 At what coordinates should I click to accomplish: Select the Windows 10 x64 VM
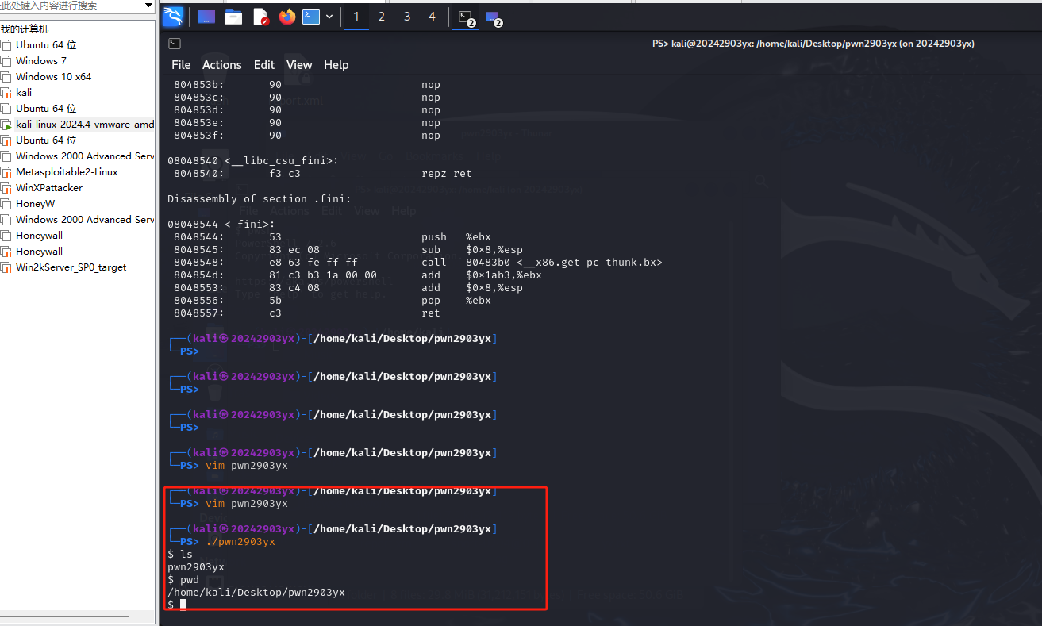(x=53, y=77)
